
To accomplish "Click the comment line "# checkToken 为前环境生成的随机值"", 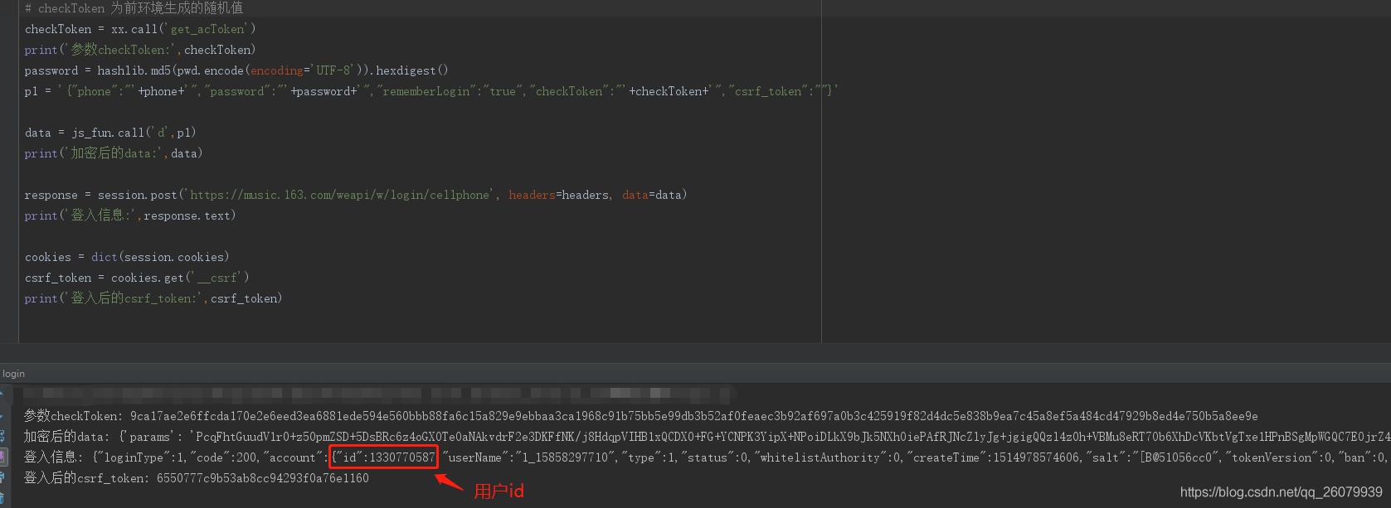I will [134, 8].
